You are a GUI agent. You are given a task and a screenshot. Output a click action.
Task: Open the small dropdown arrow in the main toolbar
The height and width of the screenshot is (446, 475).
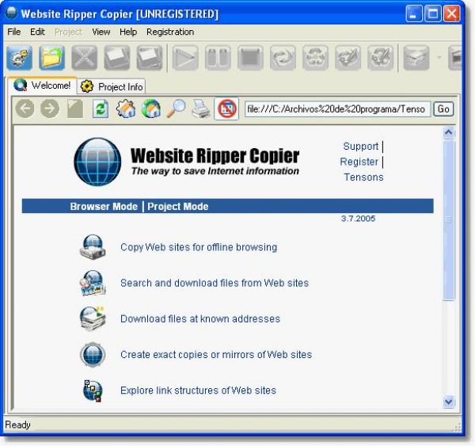(x=439, y=57)
